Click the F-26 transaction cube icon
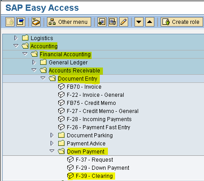The height and width of the screenshot is (181, 204). 61,127
